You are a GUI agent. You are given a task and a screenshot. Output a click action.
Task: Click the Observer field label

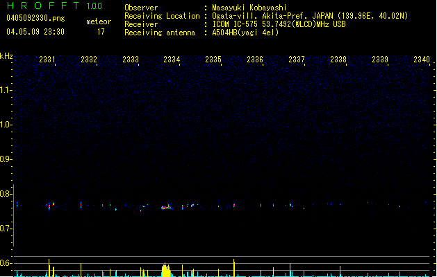tap(141, 8)
